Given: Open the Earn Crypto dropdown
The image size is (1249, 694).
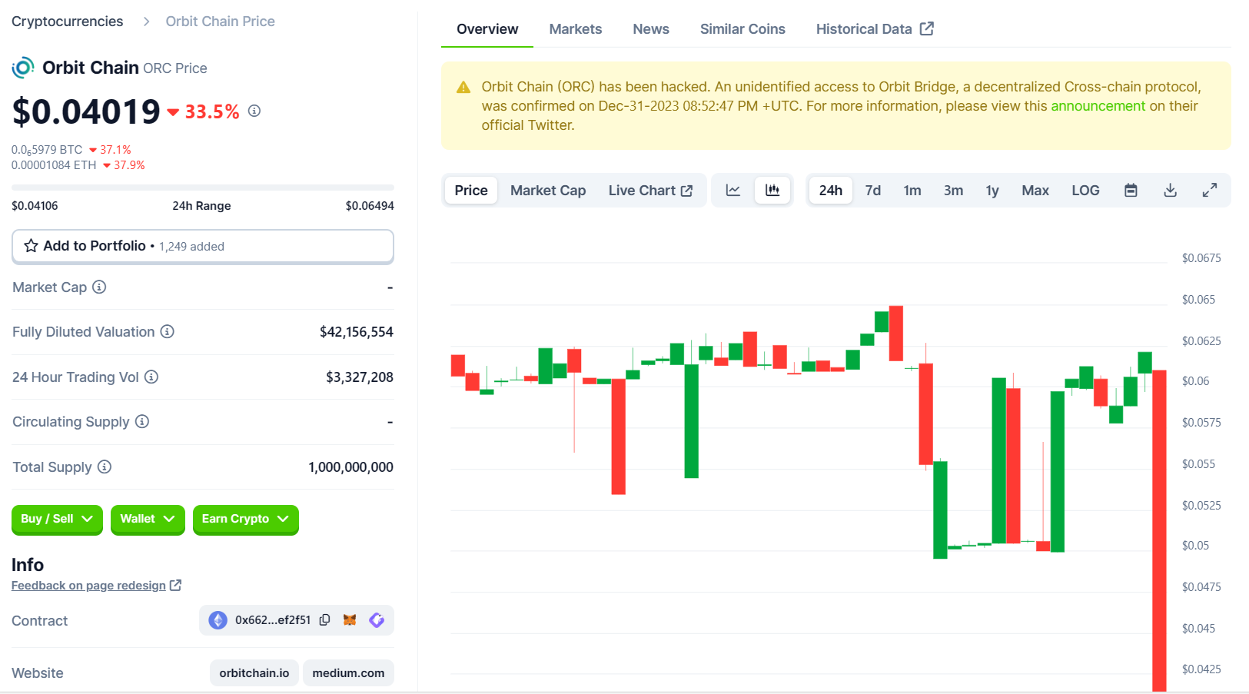Looking at the screenshot, I should tap(245, 519).
